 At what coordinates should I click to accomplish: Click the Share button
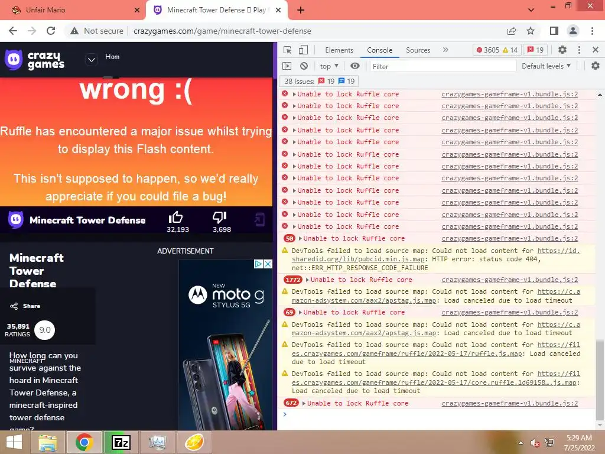click(x=25, y=306)
